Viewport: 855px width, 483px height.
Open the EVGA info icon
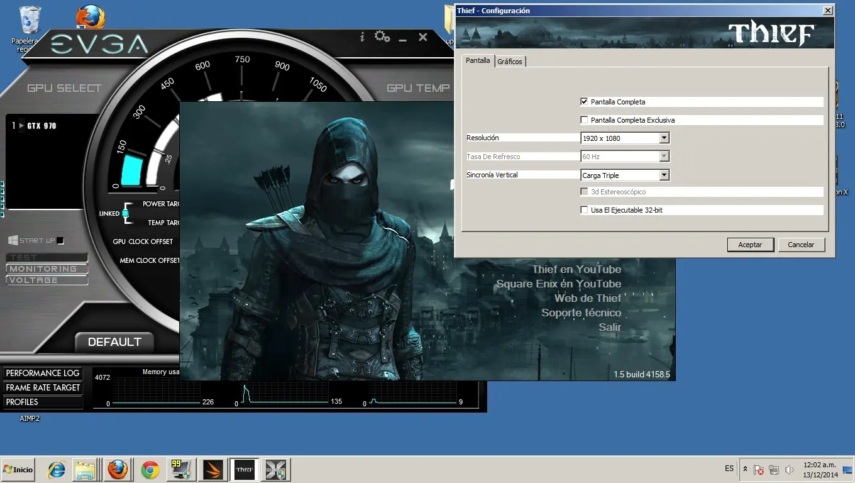click(362, 37)
